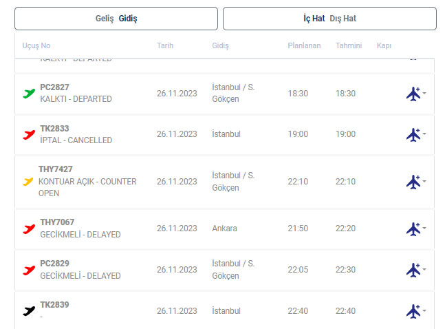Click the green plane icon for PC2827
This screenshot has width=445, height=329.
coord(29,93)
